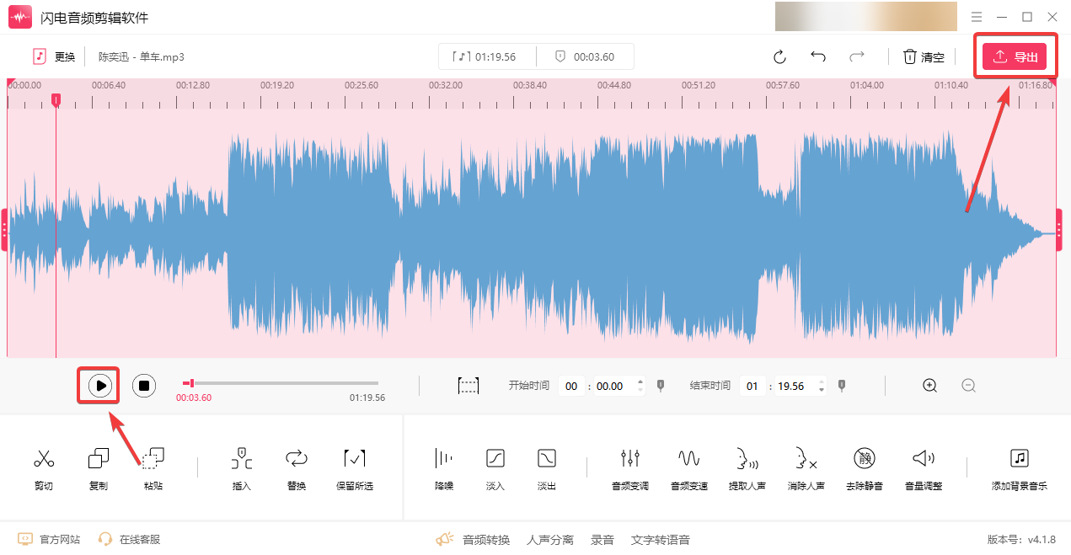Apply the 淡入 fade-in effect
This screenshot has height=555, width=1071.
click(x=495, y=469)
